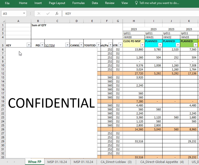Select the column H header
The image size is (199, 165).
134,21
